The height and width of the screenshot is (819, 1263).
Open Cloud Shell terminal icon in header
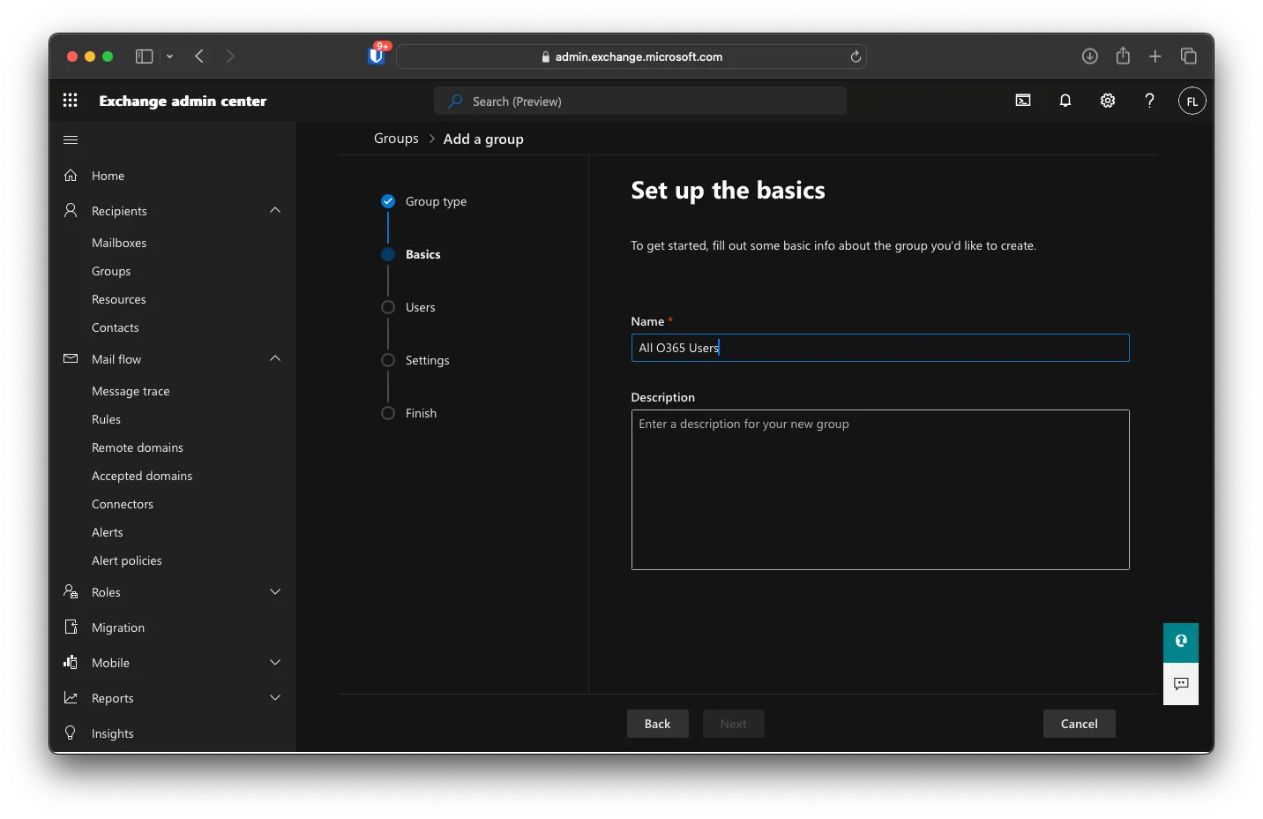click(x=1023, y=101)
